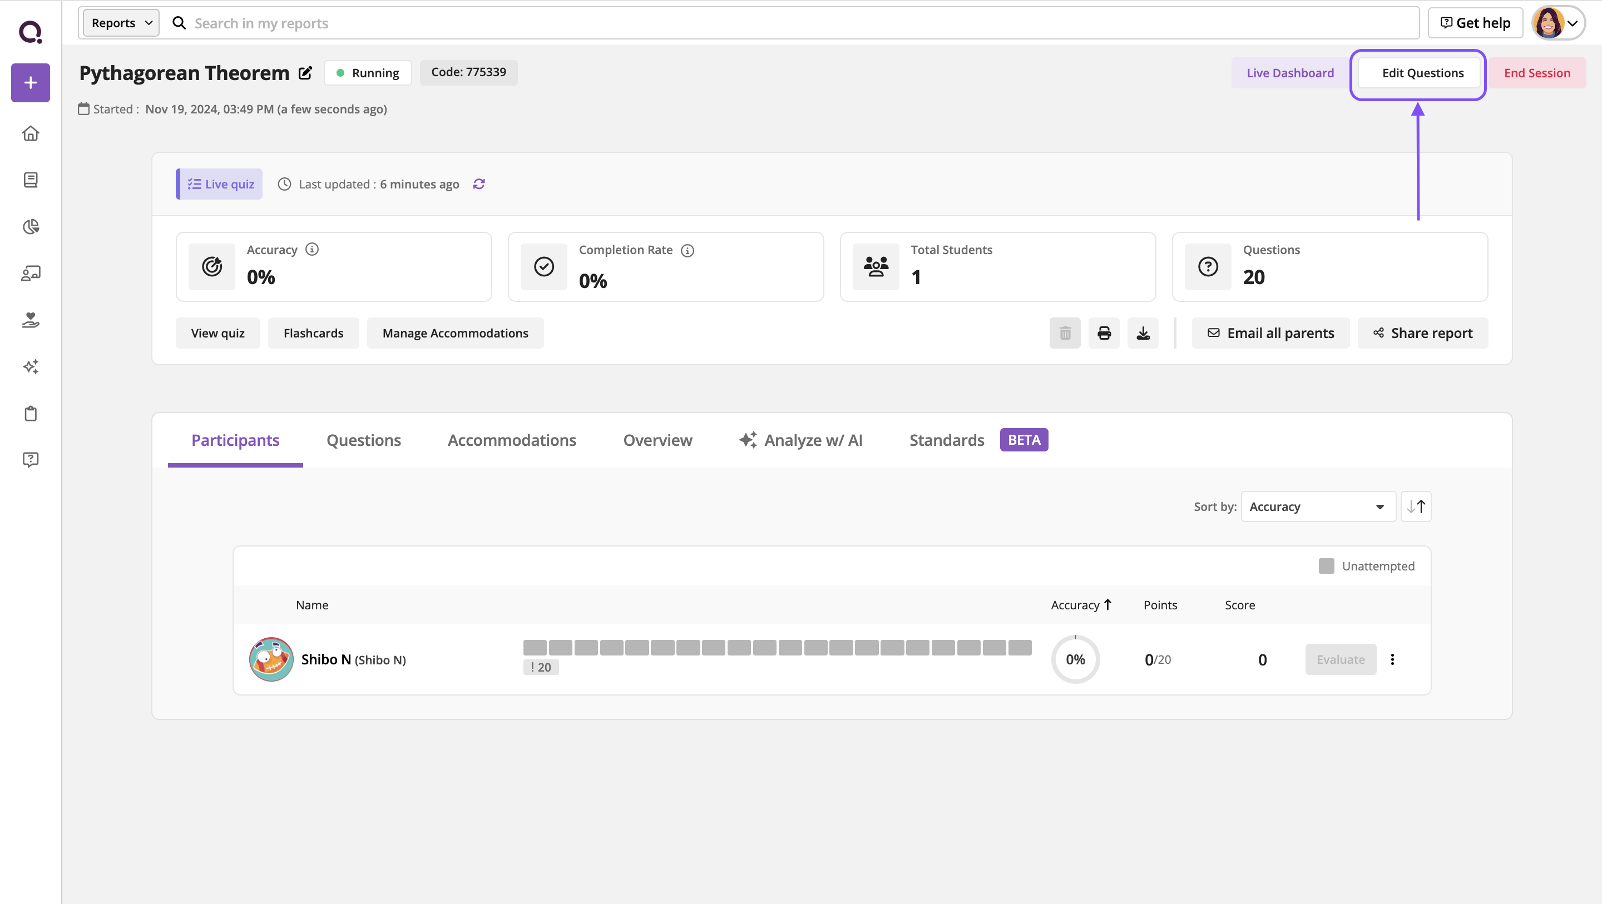Screen dimensions: 1602x904
Task: Click the 0% accuracy ring for Shibo N
Action: (x=1075, y=660)
